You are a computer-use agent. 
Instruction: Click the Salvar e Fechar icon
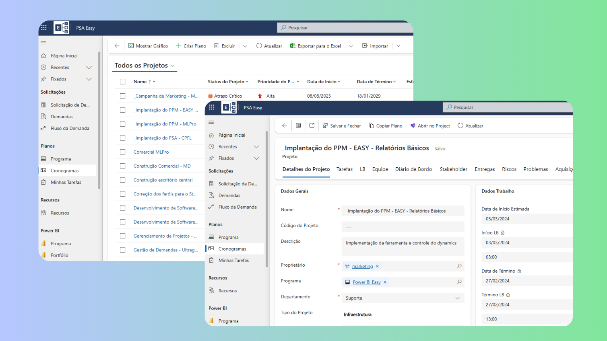pyautogui.click(x=325, y=125)
